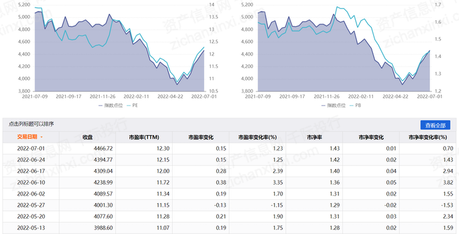Sort by the 市盈率变化 column header
Viewport: 459px width, 234px height.
(x=201, y=138)
